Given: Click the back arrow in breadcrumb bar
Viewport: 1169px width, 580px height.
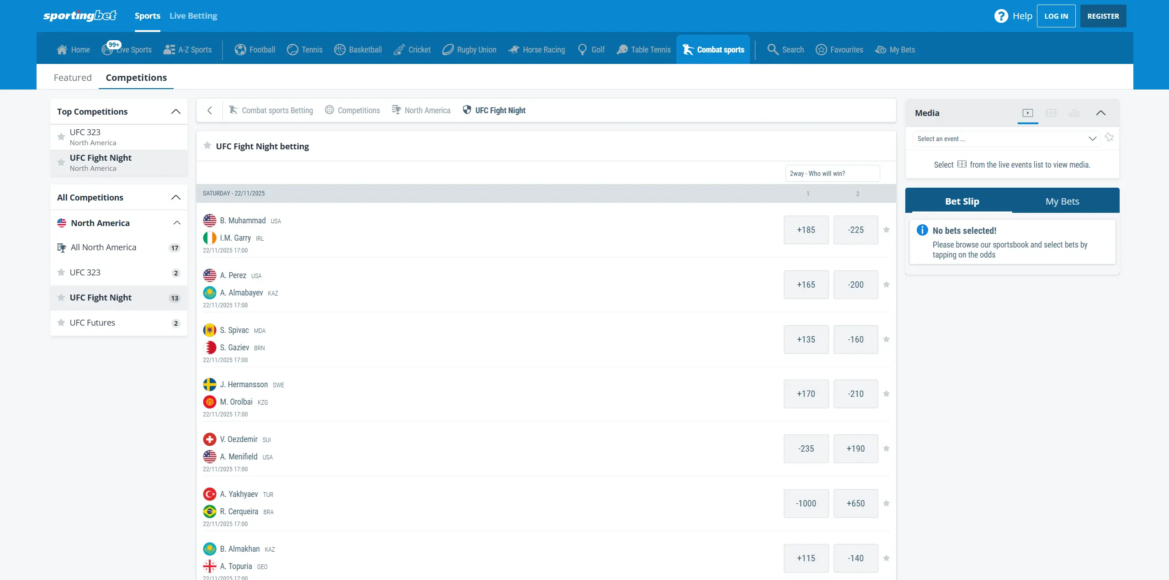Looking at the screenshot, I should (x=210, y=110).
